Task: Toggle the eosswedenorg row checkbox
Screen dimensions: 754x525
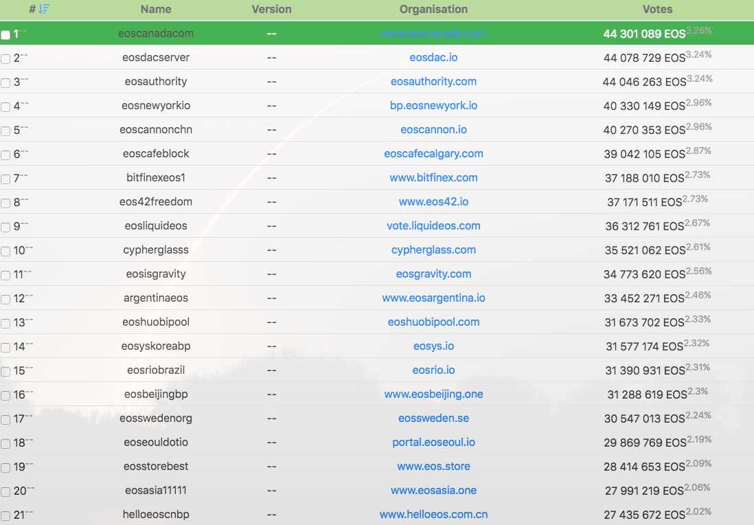Action: point(5,420)
